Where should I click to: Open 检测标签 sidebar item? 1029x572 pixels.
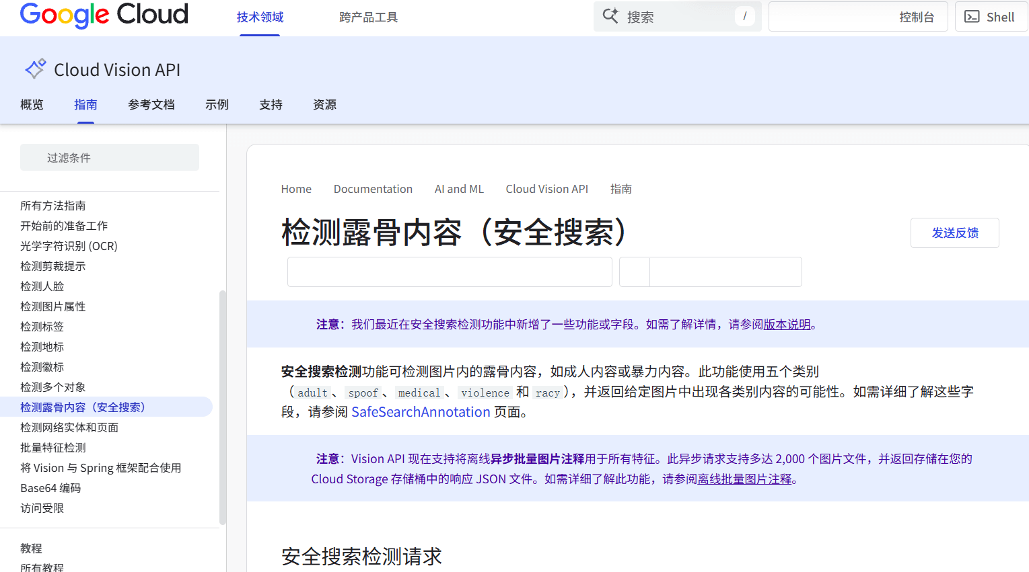click(42, 327)
